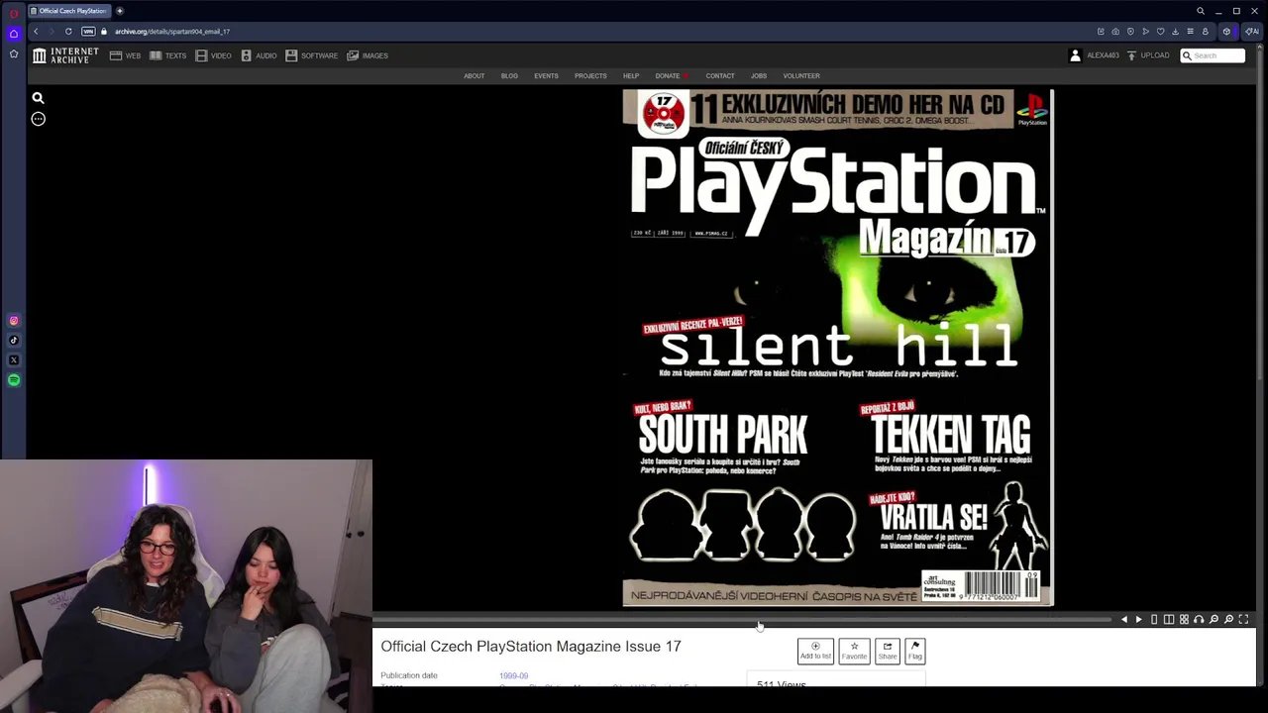Open a new browser tab

[x=119, y=11]
